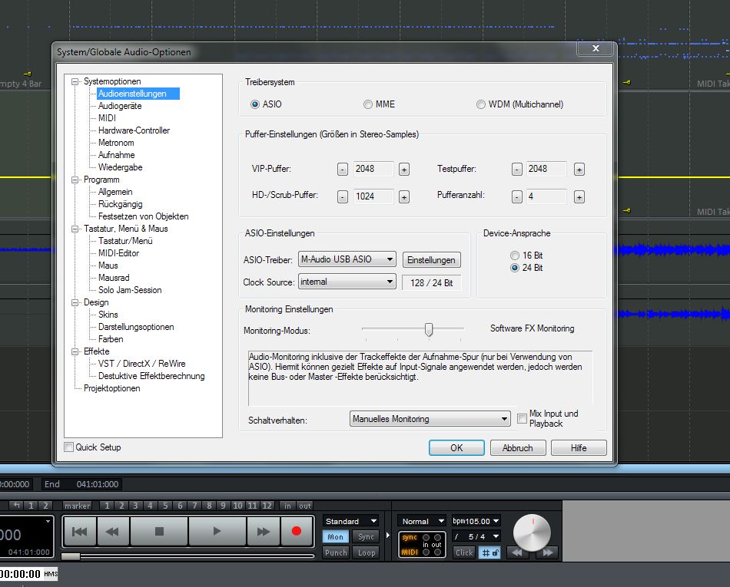The height and width of the screenshot is (587, 730).
Task: Click the Monitoring-Modus slider handle
Action: pos(429,329)
